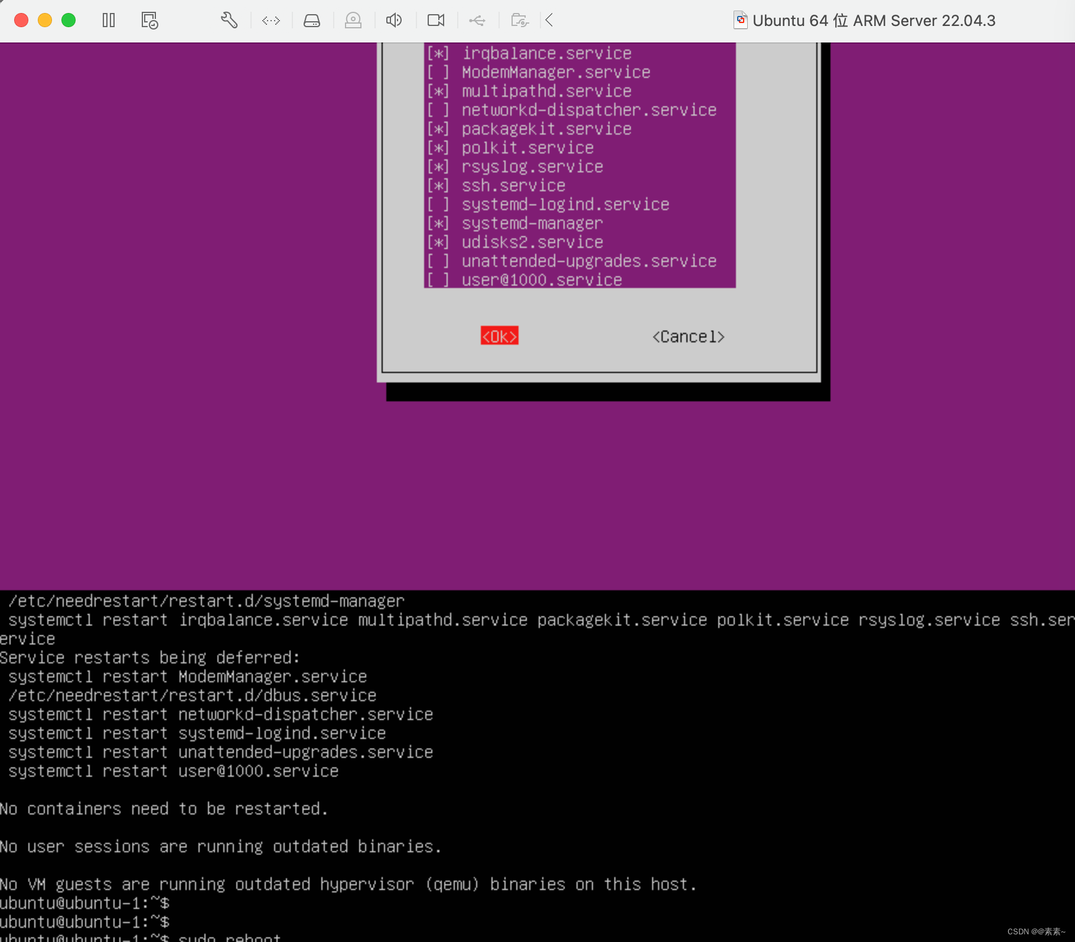This screenshot has width=1075, height=942.
Task: Click 'systemctl restart systemd-logind.service' line
Action: click(x=197, y=733)
